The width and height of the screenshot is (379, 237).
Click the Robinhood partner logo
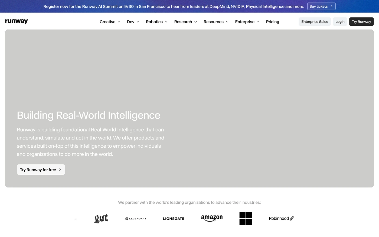coord(281,218)
